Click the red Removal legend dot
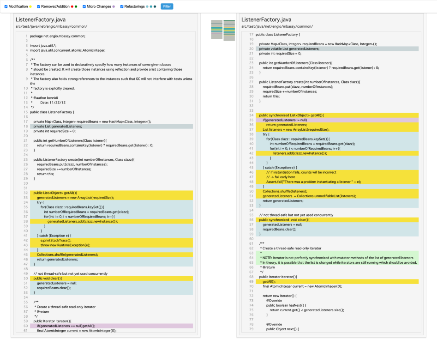Viewport: 437px width, 339px height. tap(72, 6)
